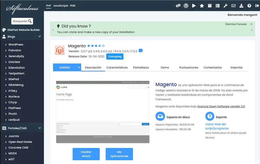Select Concrete CMS in the sidebar
The width and height of the screenshot is (260, 164).
click(x=18, y=148)
